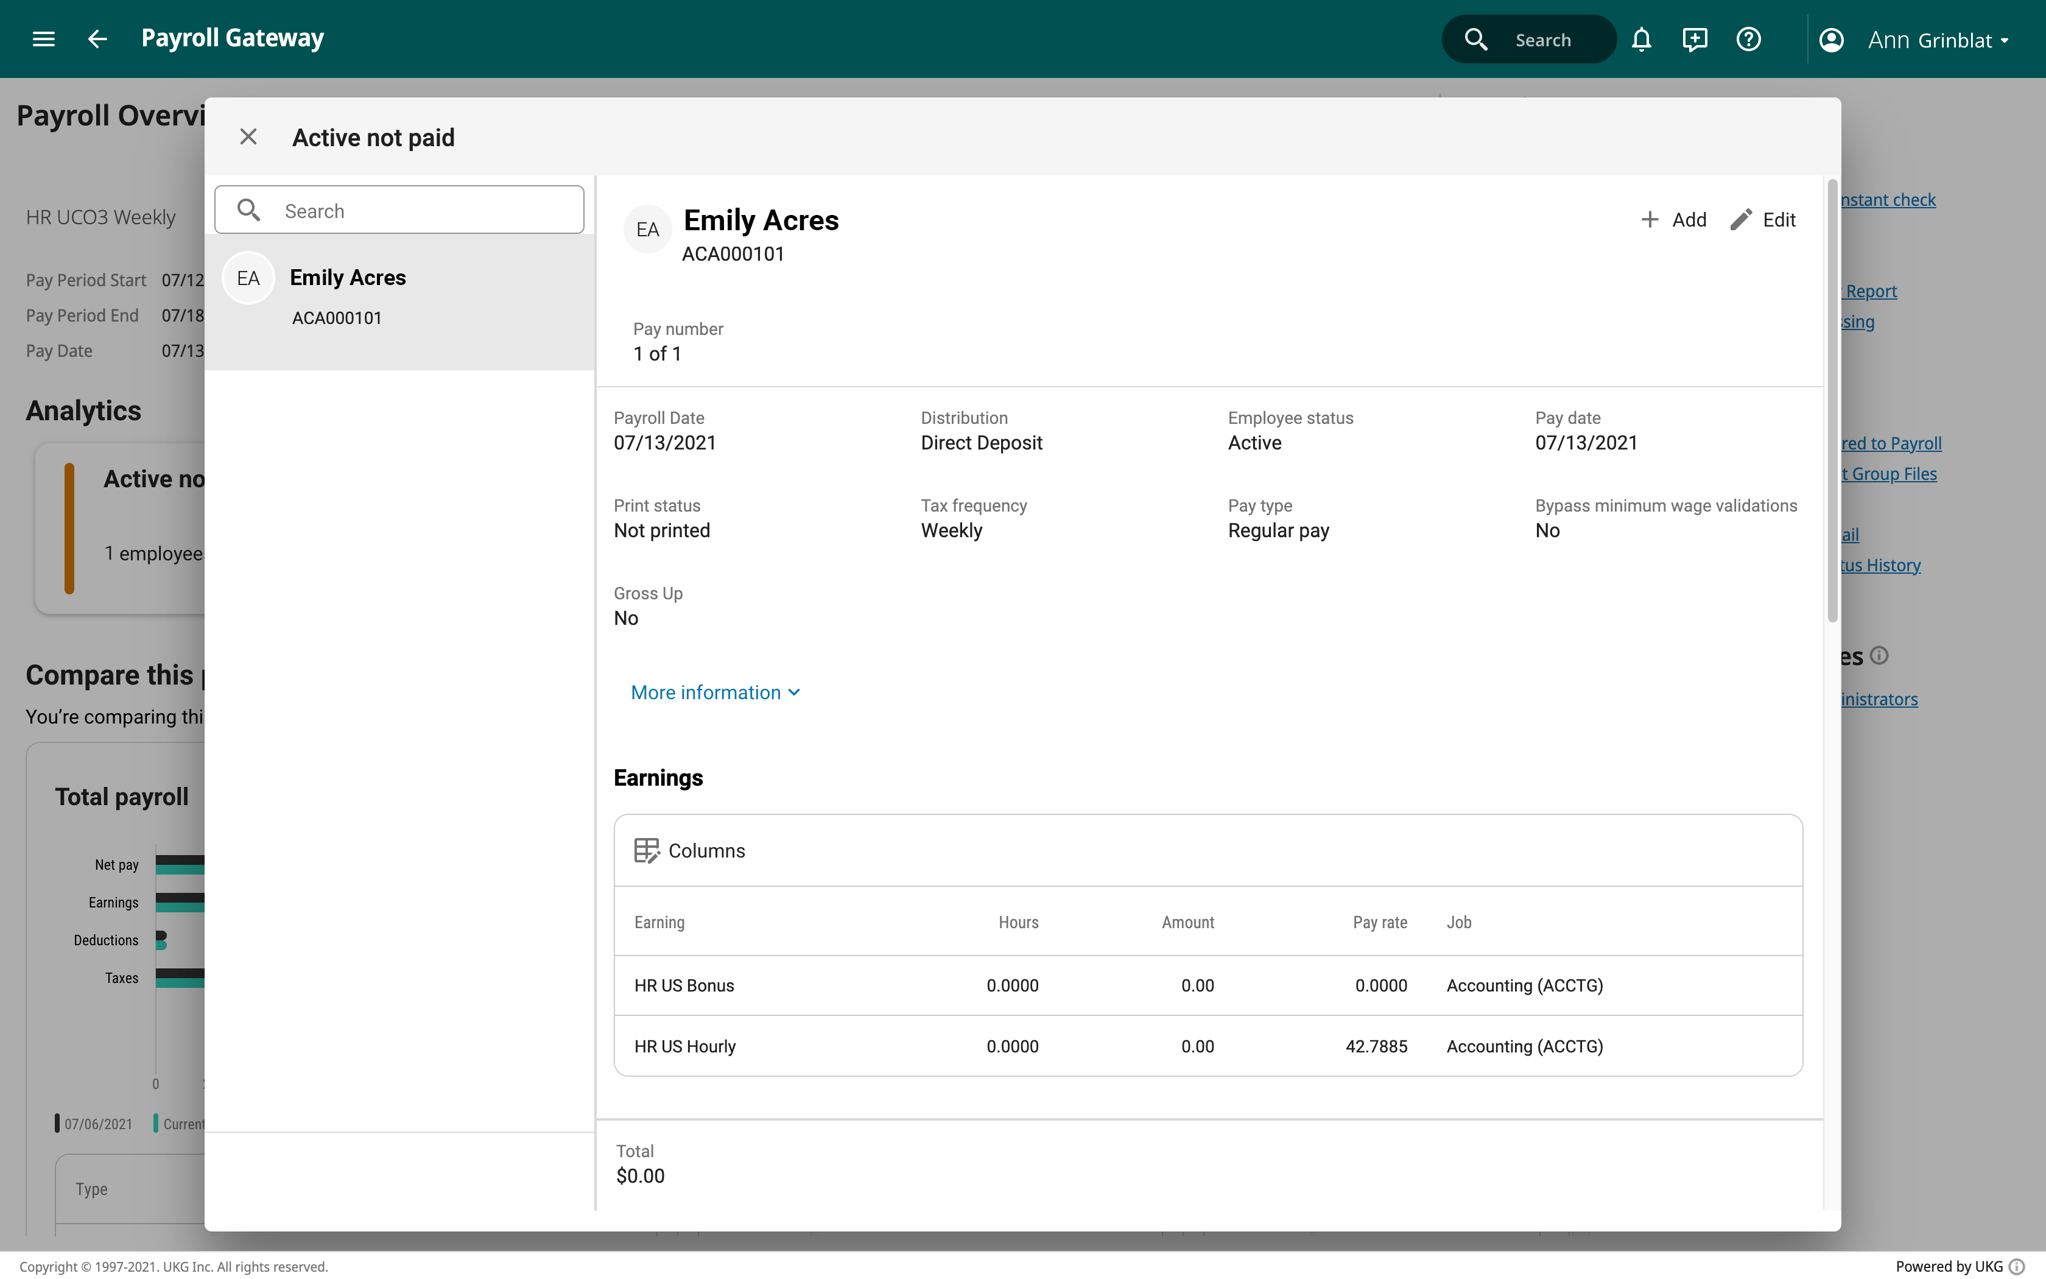Image resolution: width=2046 pixels, height=1279 pixels.
Task: Open the feedback chat icon in the header
Action: coord(1695,39)
